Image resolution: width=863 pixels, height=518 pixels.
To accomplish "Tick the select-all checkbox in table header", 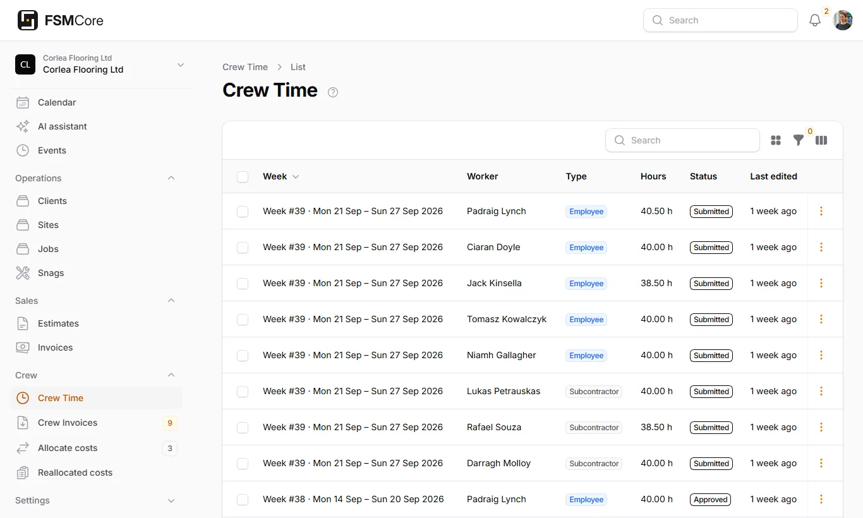I will (x=243, y=177).
